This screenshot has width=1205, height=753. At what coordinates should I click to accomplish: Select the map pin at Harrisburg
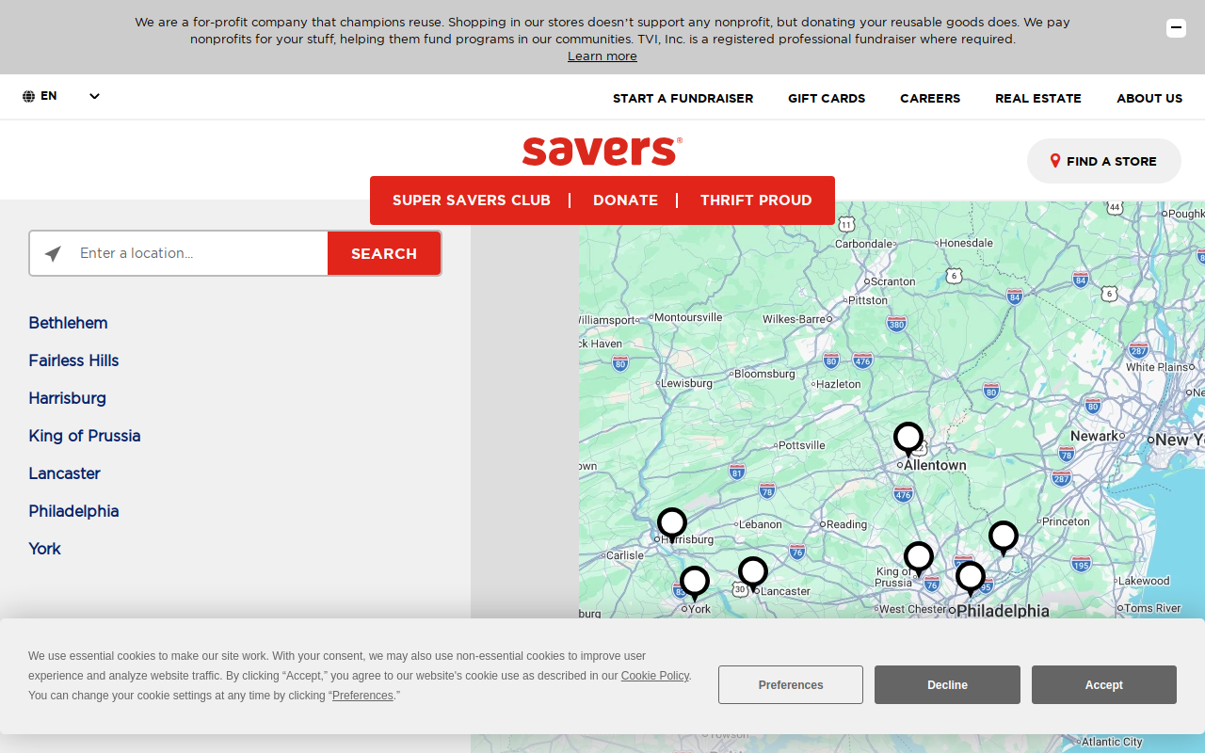coord(672,525)
